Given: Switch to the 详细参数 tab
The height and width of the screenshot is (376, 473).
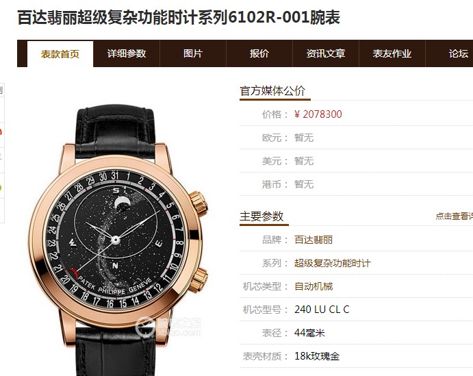Looking at the screenshot, I should pos(127,53).
